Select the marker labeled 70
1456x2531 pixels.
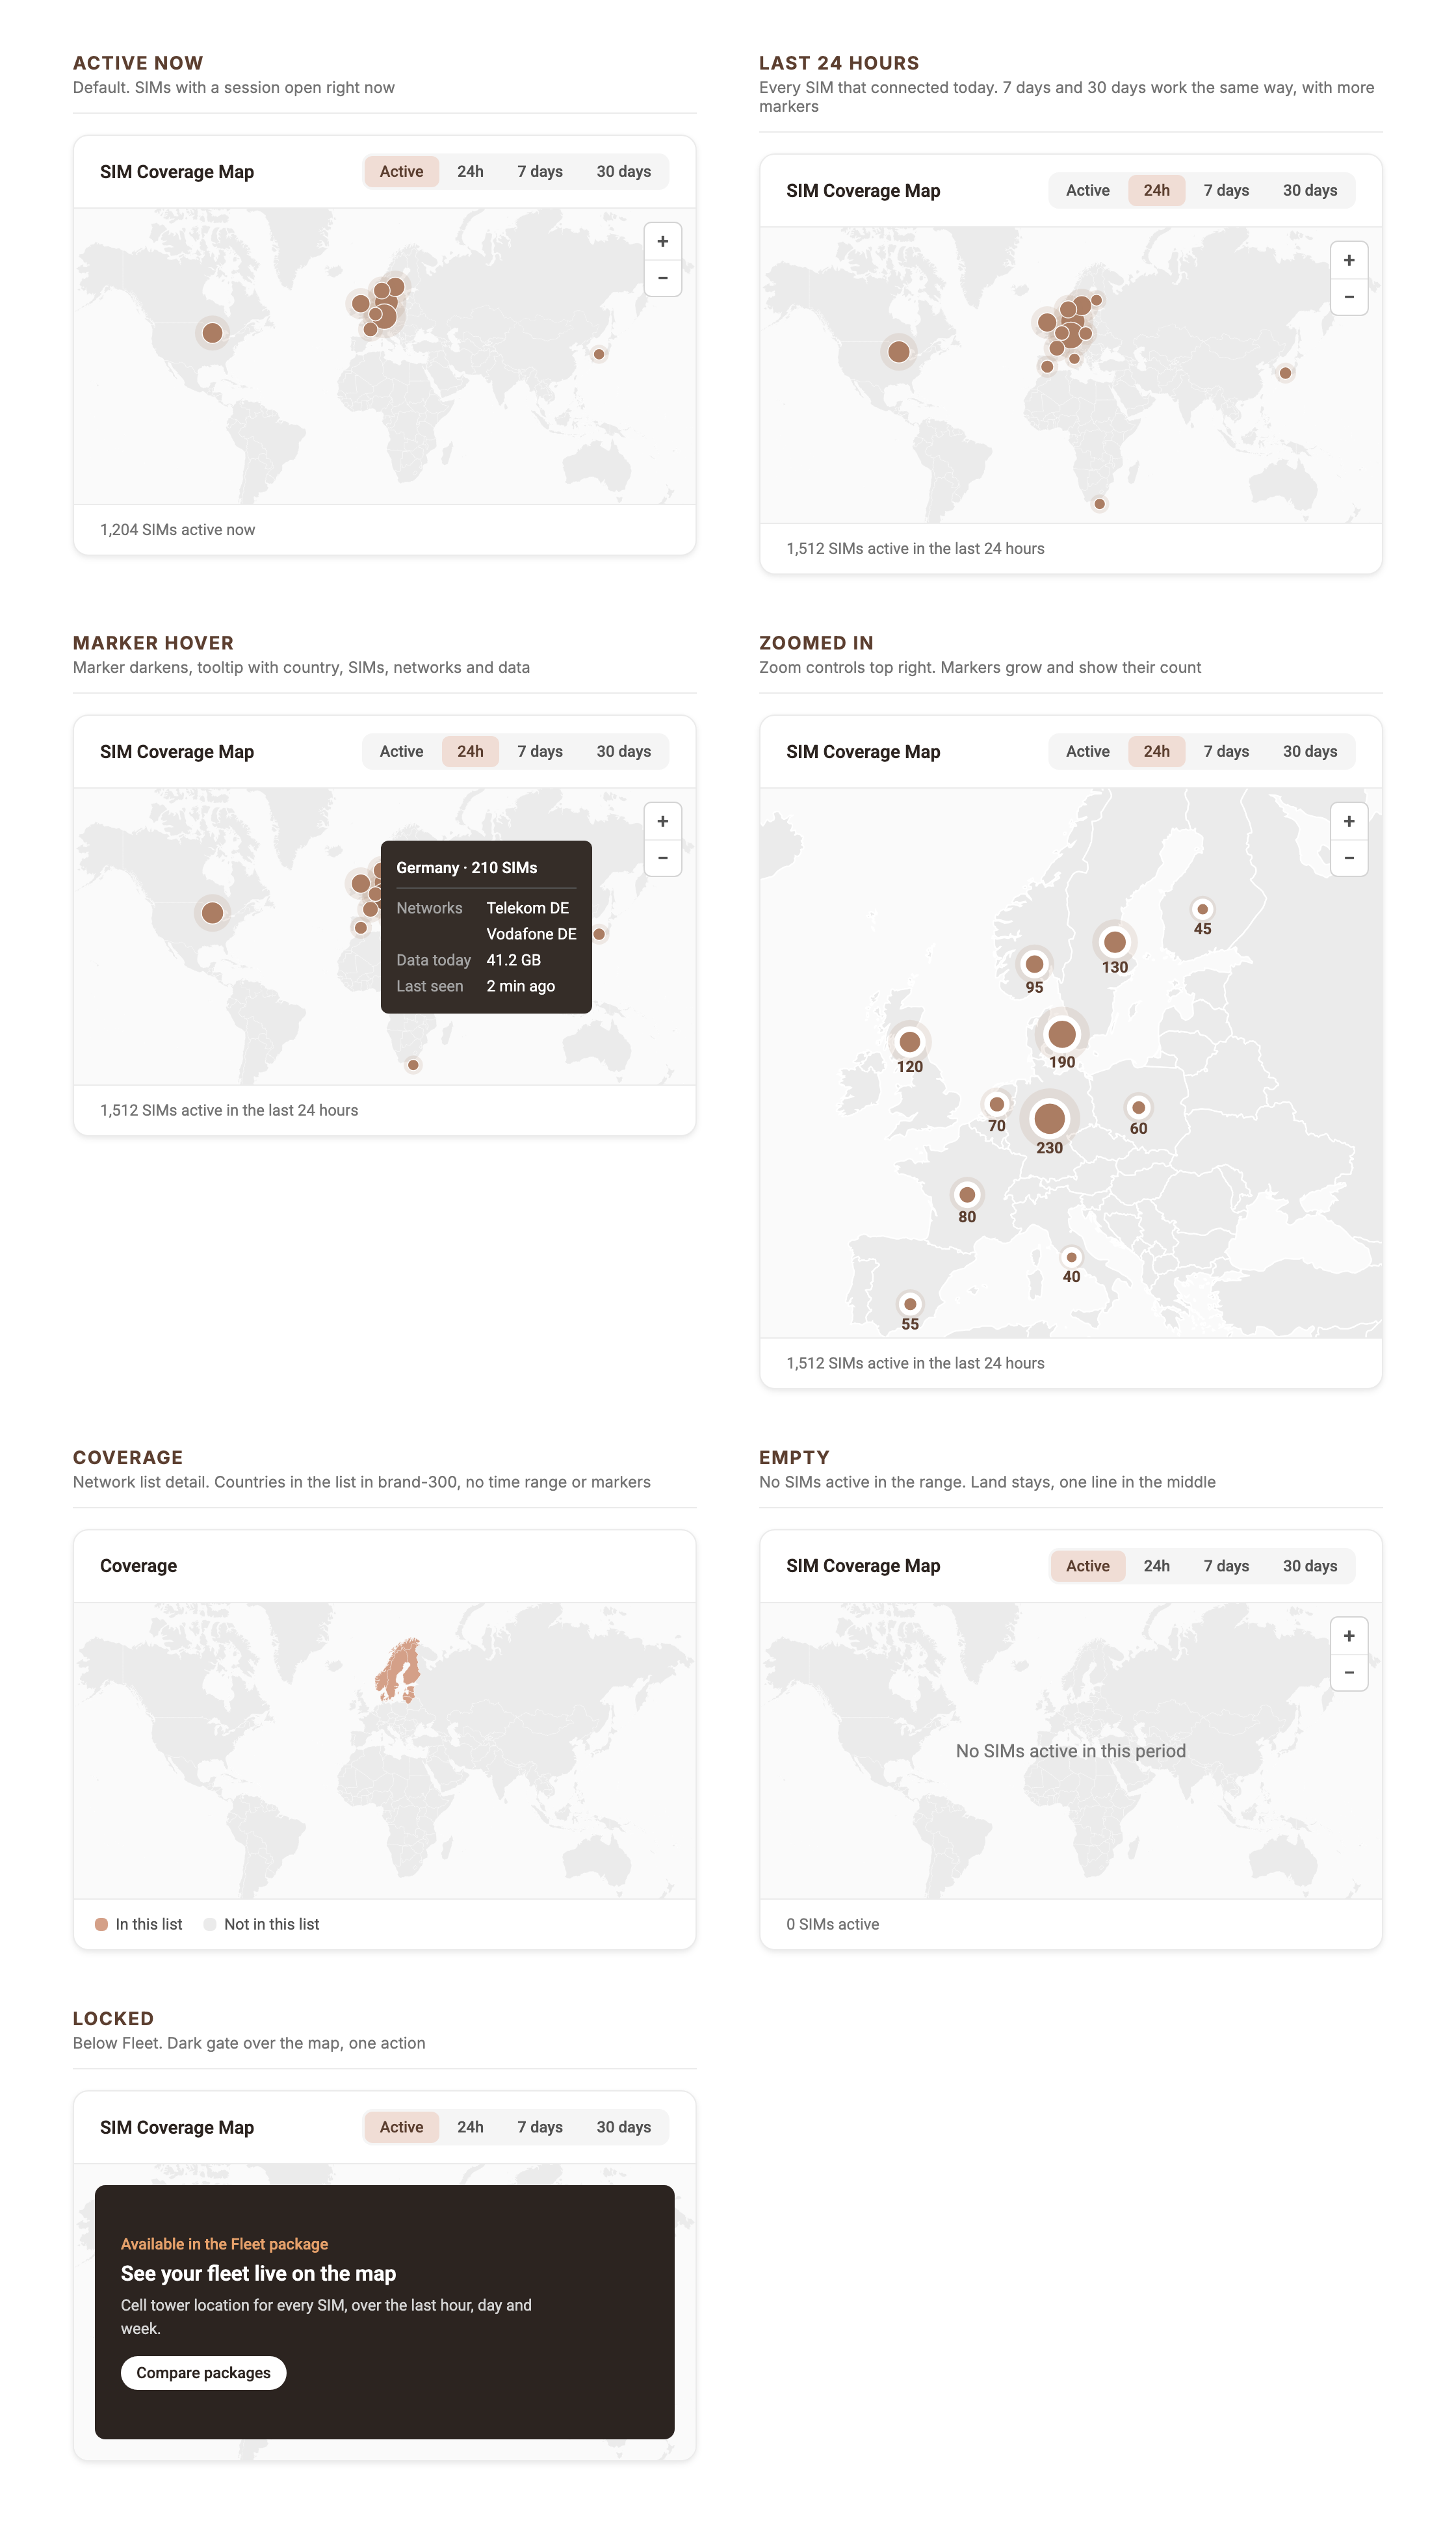[996, 1104]
